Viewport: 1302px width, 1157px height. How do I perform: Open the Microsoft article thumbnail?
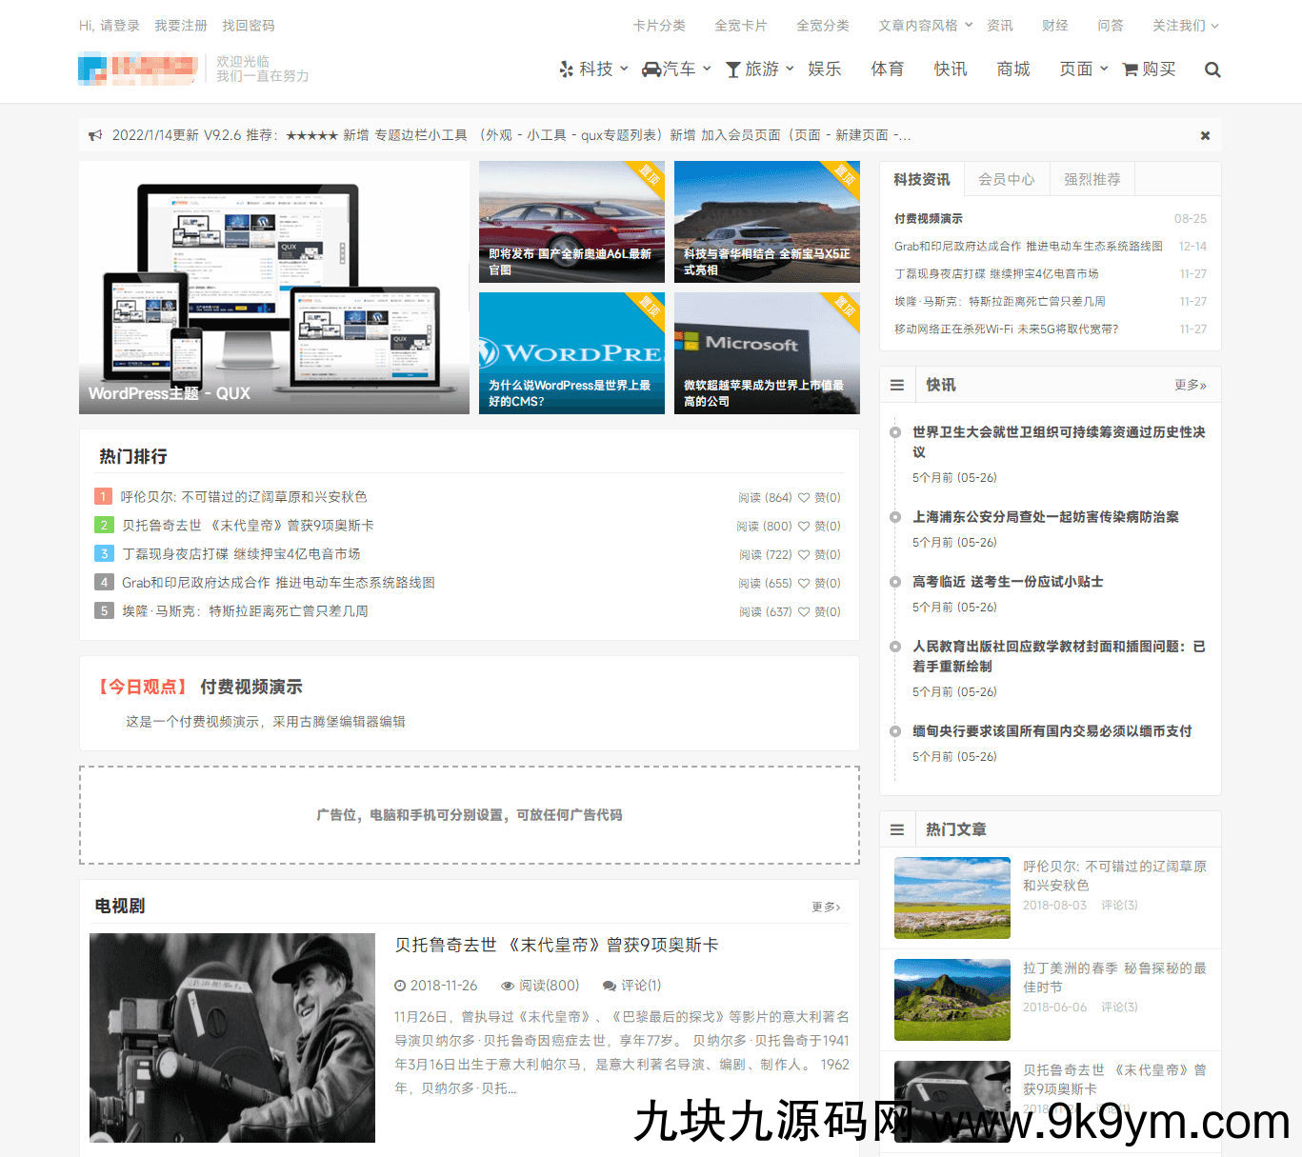coord(767,353)
